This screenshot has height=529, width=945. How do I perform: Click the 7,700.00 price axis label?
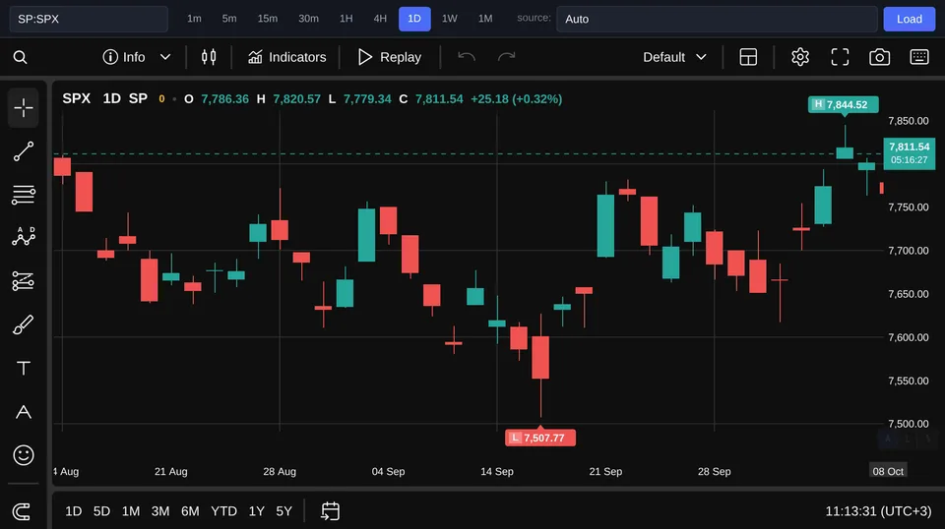(x=909, y=251)
